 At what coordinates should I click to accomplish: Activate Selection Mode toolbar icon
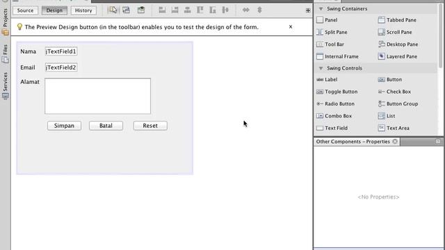pos(113,10)
